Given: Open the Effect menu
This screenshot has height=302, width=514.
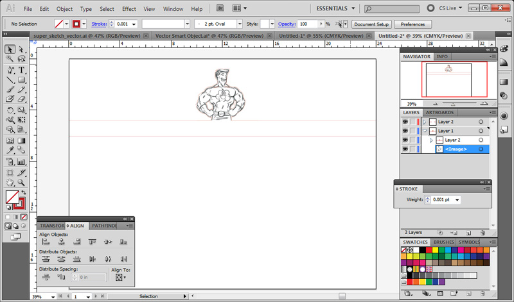Looking at the screenshot, I should pyautogui.click(x=129, y=9).
